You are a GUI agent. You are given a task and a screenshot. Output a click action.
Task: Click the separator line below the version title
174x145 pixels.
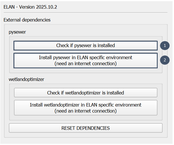click(x=86, y=13)
